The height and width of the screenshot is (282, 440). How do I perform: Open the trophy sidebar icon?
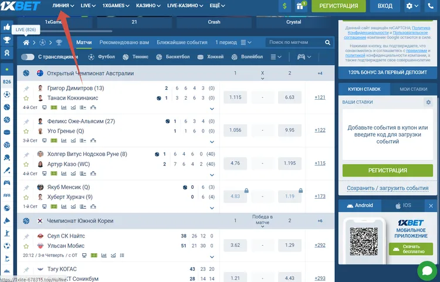tap(6, 40)
